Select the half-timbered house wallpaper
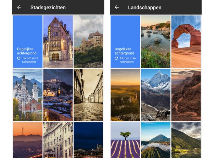This screenshot has height=158, width=213. click(x=58, y=42)
